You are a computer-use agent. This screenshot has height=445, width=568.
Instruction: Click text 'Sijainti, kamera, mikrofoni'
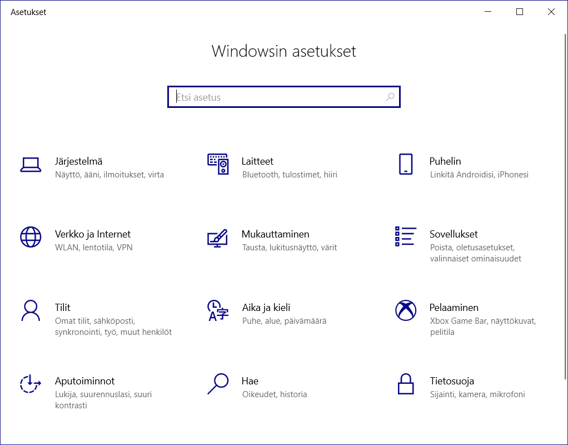click(477, 394)
